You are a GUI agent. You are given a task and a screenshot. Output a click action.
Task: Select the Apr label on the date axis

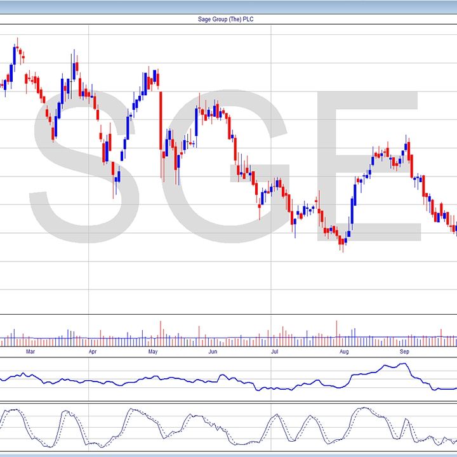pos(93,350)
